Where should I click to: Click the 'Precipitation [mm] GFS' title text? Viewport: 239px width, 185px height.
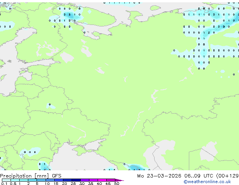click(x=31, y=176)
